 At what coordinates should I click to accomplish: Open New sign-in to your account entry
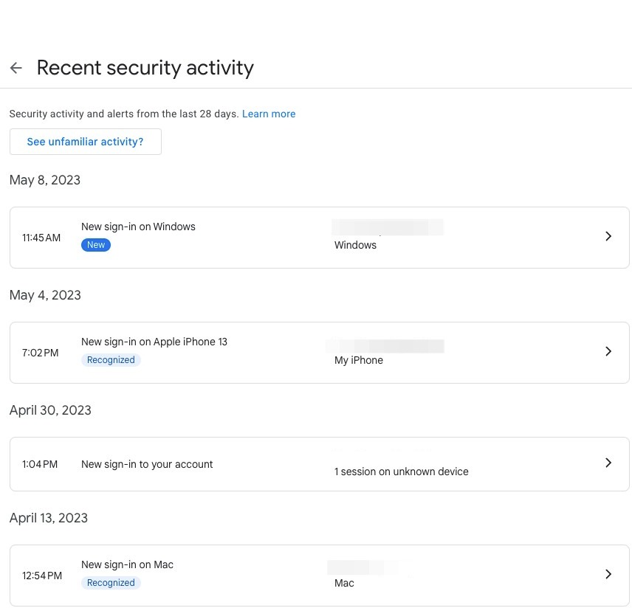click(147, 464)
